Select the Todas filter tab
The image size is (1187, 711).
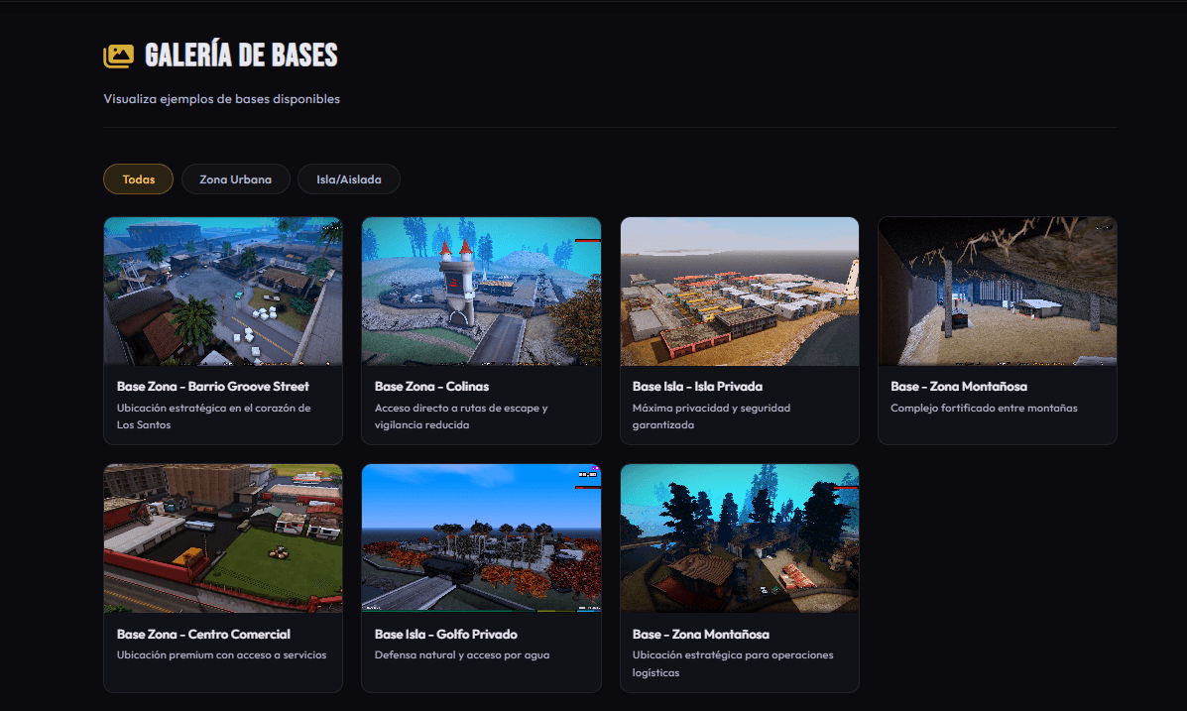(139, 179)
